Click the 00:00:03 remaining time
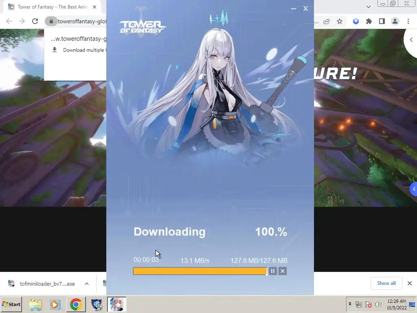Viewport: 417px width, 313px height. (x=146, y=260)
